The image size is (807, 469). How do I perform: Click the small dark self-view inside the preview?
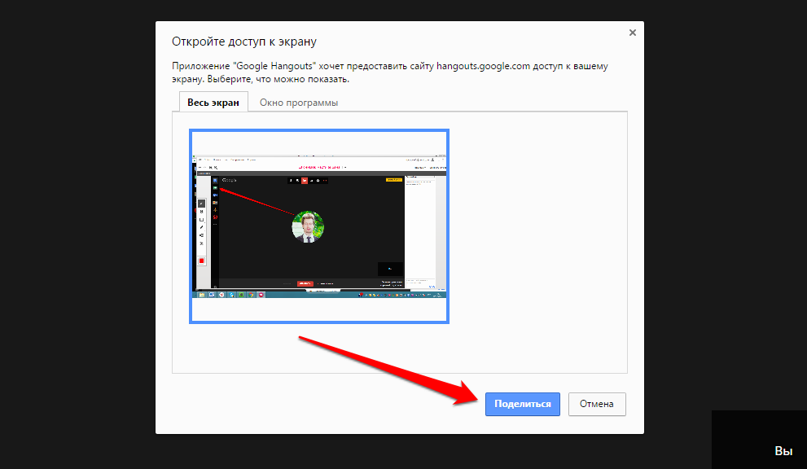[x=389, y=269]
